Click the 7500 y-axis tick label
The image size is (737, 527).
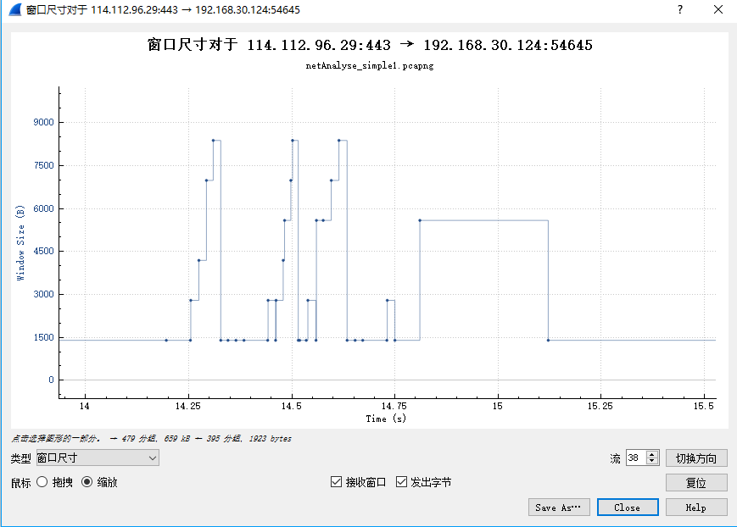coord(43,165)
